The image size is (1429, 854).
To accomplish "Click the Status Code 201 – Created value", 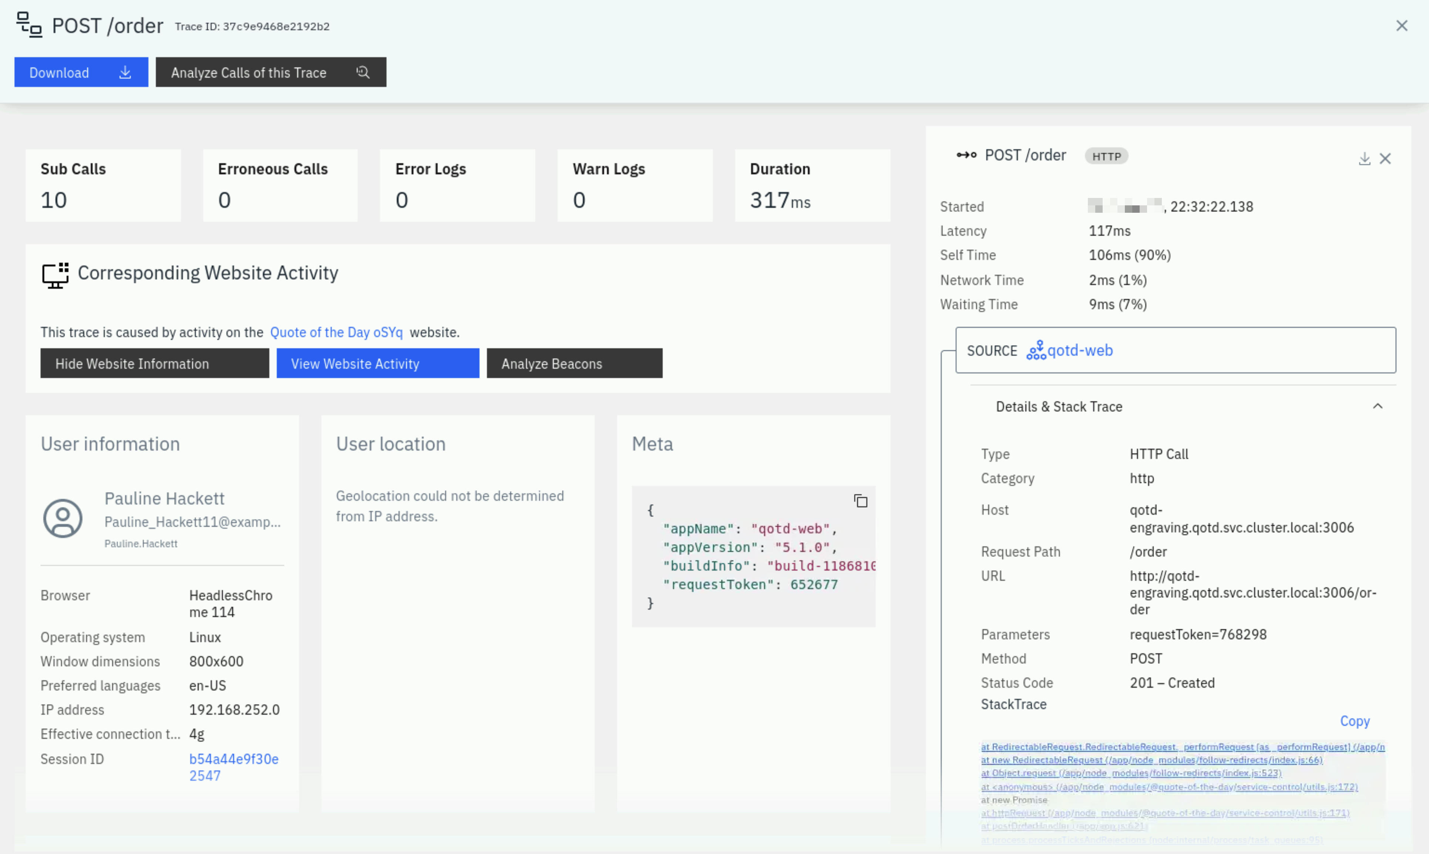I will [1172, 683].
